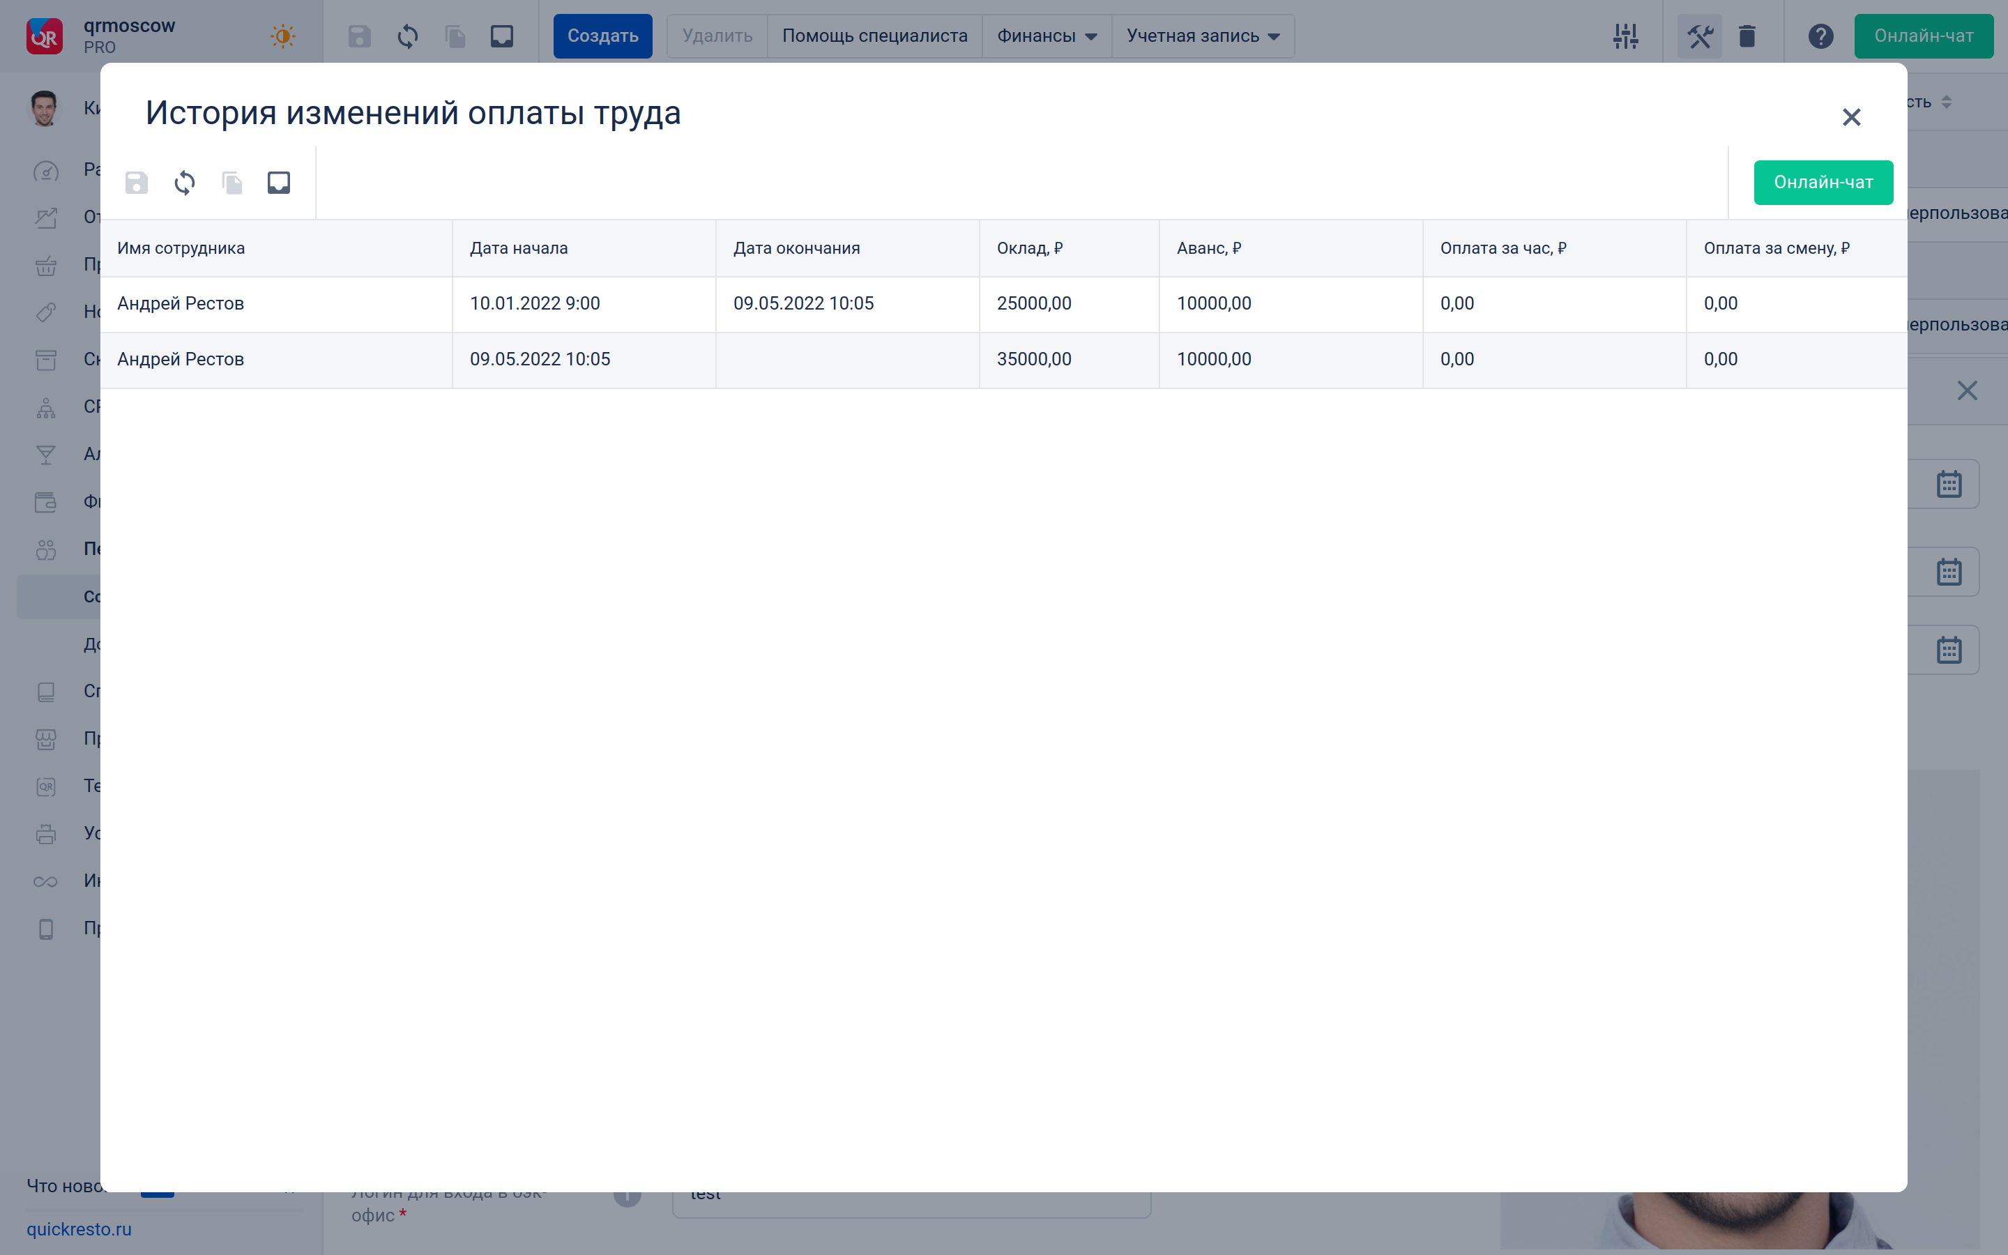Open the quickresto.ru link

[79, 1229]
